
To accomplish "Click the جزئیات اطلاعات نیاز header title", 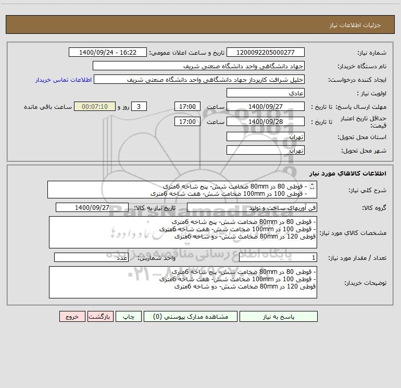I will [355, 25].
